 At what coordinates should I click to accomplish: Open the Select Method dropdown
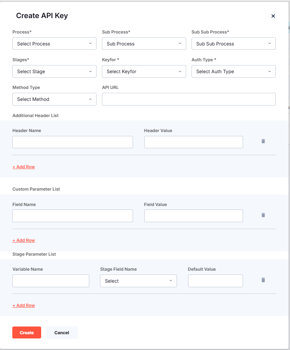click(54, 99)
